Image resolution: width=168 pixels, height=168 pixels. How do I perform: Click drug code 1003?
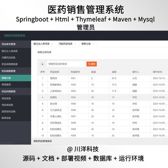click(73, 91)
